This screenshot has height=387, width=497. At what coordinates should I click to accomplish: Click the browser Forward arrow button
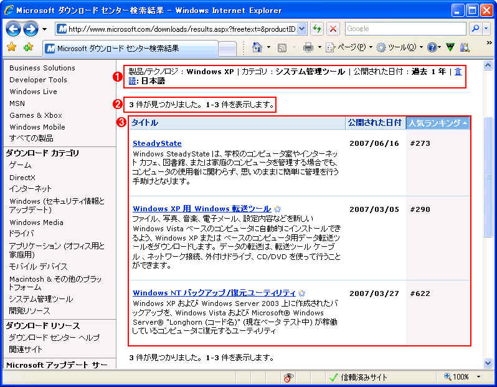[x=31, y=29]
